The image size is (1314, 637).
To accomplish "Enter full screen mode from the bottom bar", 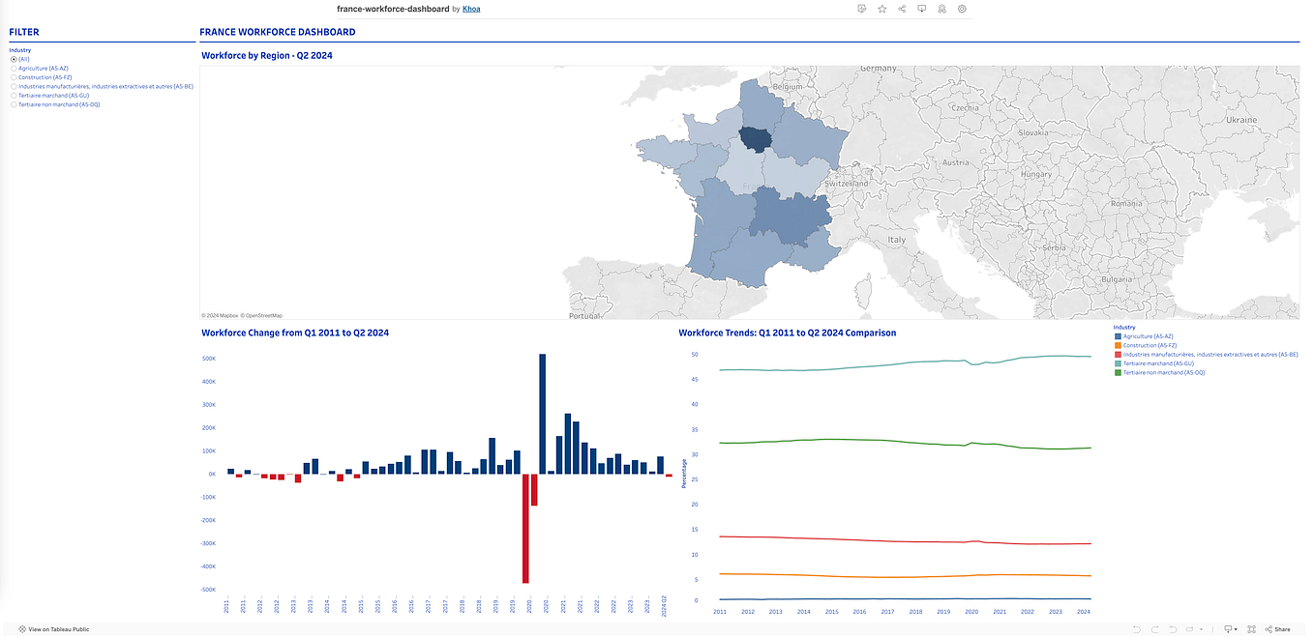I will [1252, 629].
